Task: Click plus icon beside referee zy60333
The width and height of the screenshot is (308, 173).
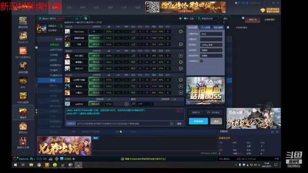Action: (127, 104)
